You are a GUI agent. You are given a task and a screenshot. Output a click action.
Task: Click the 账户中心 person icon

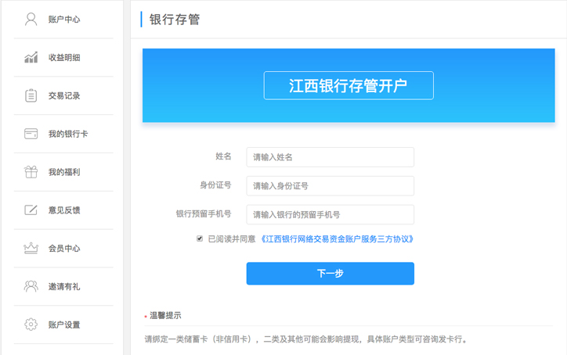point(31,19)
